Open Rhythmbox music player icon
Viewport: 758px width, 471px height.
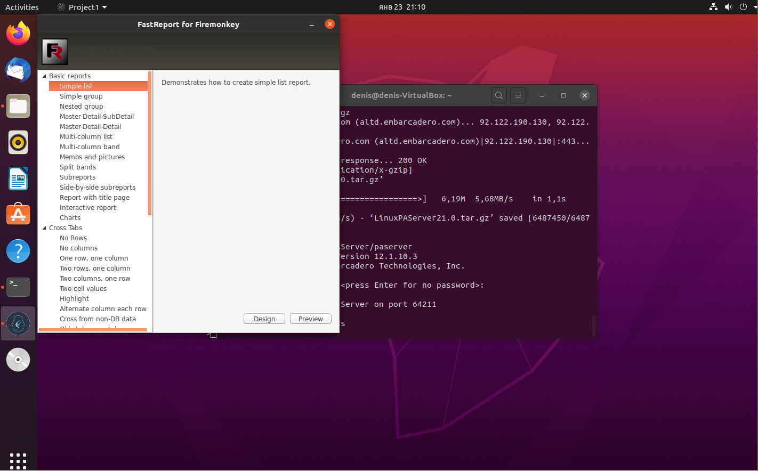point(18,142)
